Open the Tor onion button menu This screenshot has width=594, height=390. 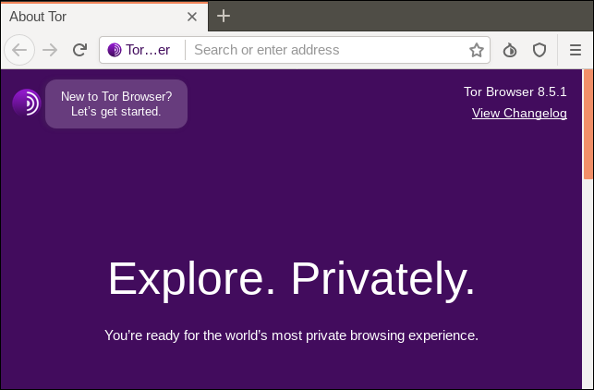pos(510,50)
